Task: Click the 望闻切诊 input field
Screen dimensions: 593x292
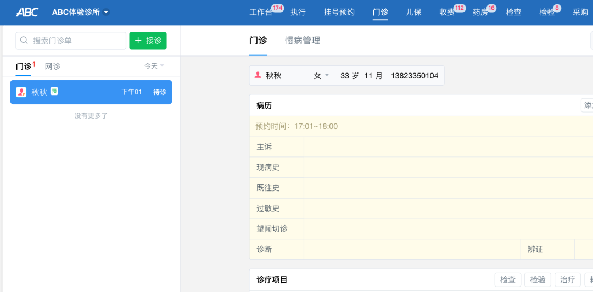Action: click(x=448, y=229)
